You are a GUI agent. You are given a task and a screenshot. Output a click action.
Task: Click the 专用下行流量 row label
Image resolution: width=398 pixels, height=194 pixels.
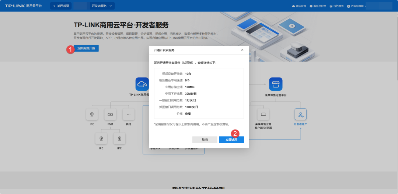[x=174, y=93]
